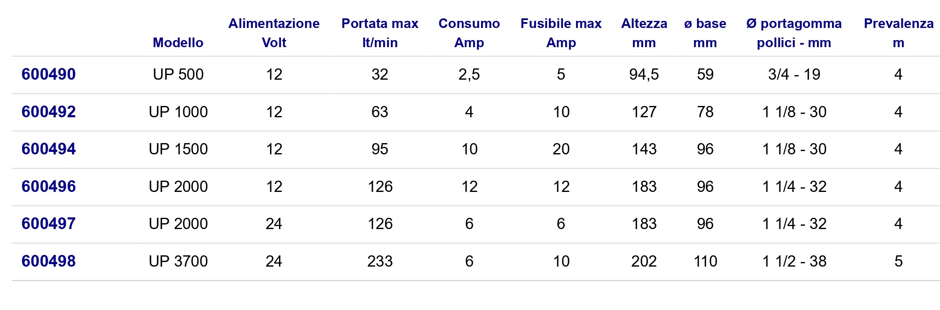Click the Ø portagomma pollici header

coord(794,33)
